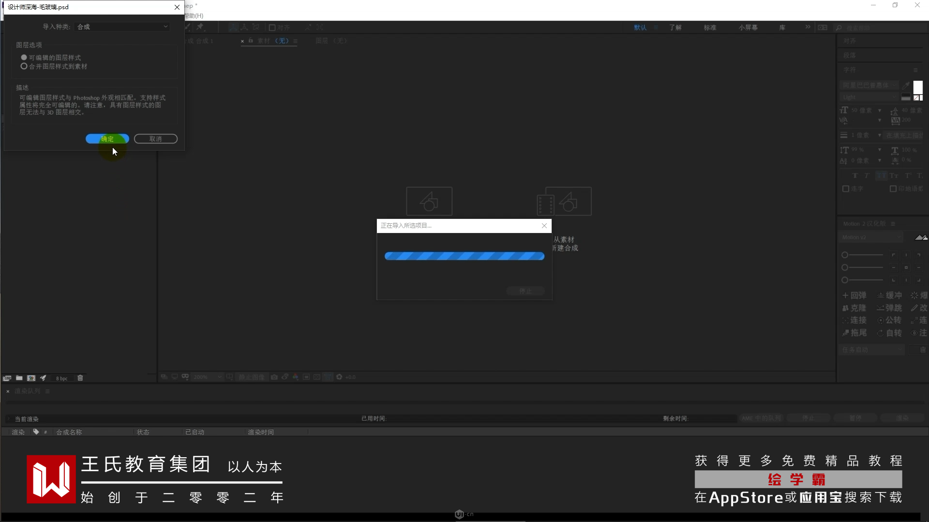Open the 导入种类 dropdown set to 合成

[122, 27]
